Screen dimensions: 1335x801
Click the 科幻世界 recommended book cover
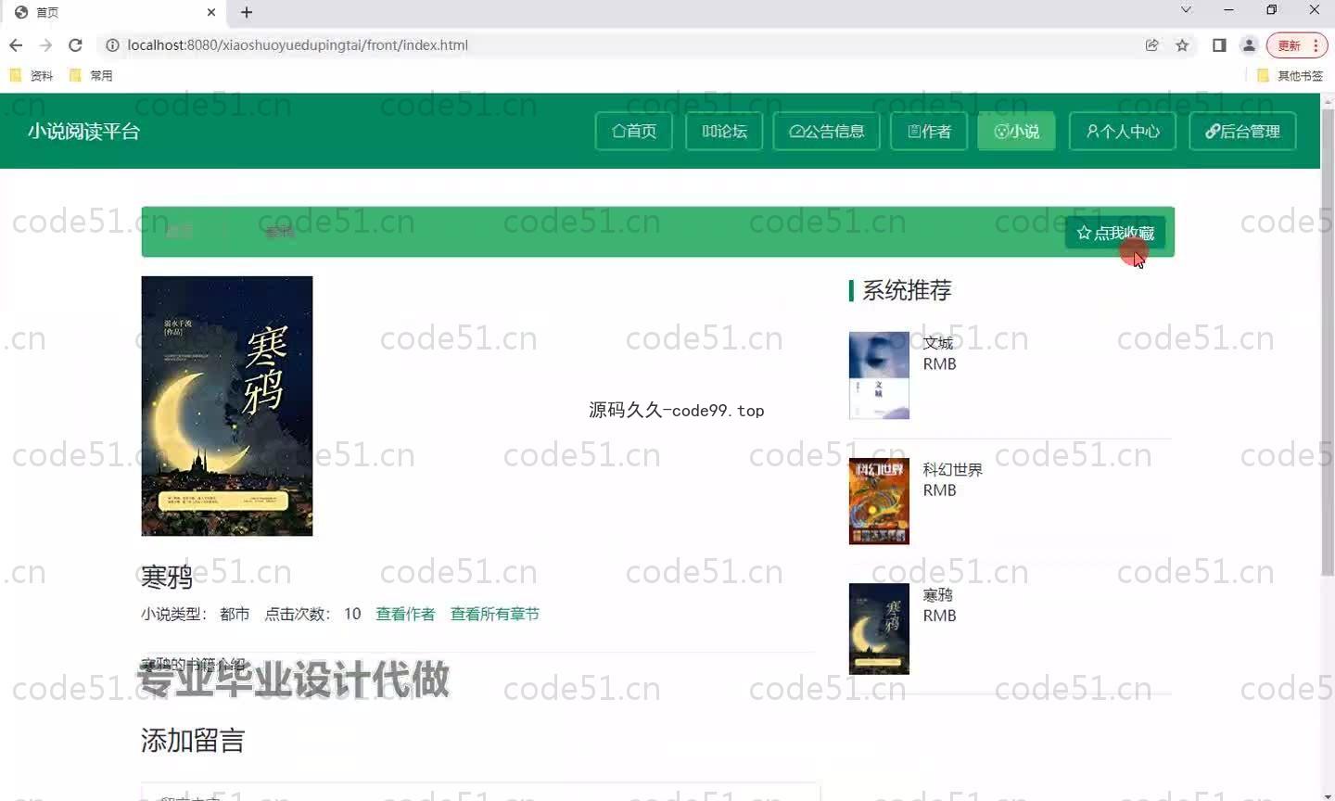coord(879,501)
